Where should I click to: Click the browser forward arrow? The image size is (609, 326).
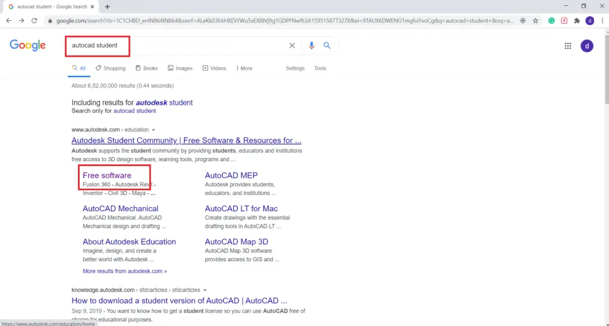point(21,21)
